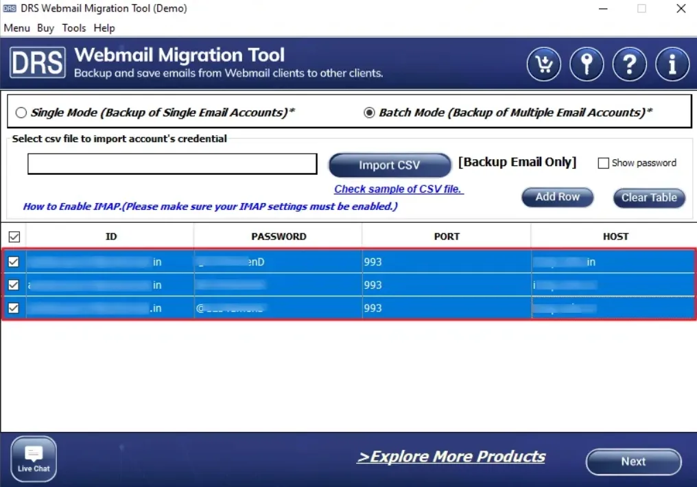Click the shopping cart buy icon

[x=543, y=64]
